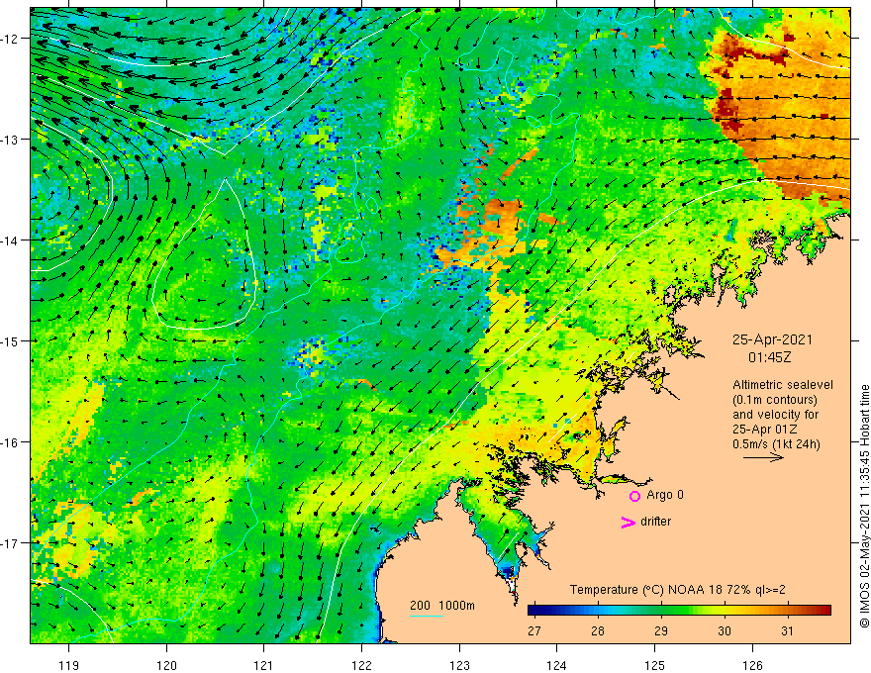Click the colorbar tick label 28
The height and width of the screenshot is (673, 871).
pos(597,631)
